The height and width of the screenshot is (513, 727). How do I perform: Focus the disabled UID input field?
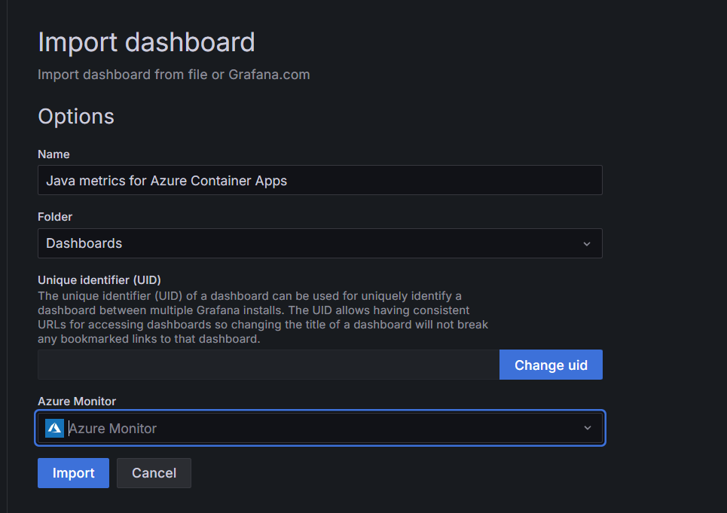[268, 365]
